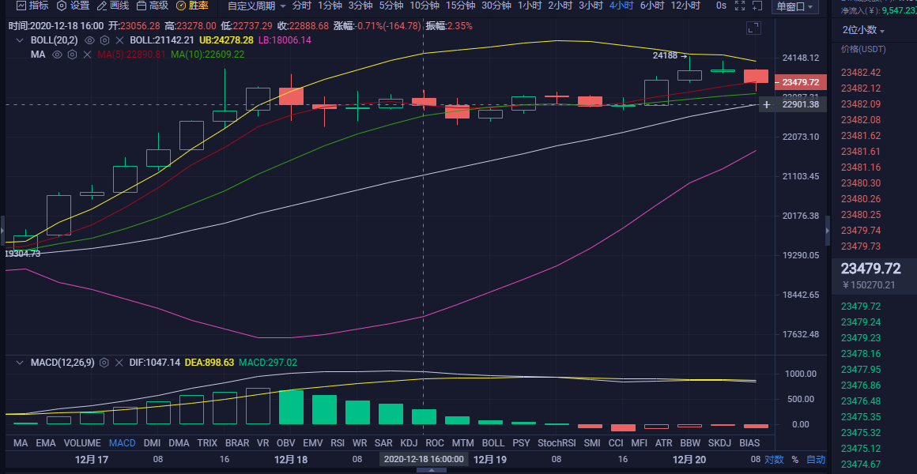Toggle 自动 auto scale
The image size is (917, 474).
(816, 460)
